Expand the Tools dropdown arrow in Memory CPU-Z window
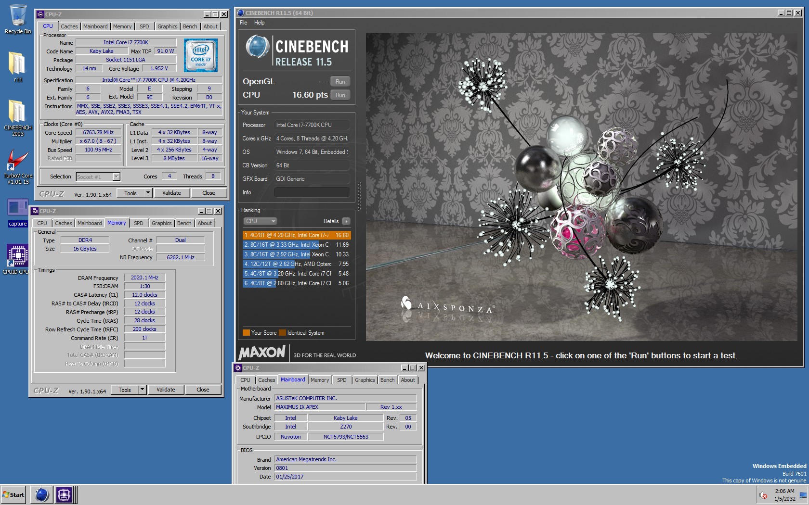This screenshot has height=505, width=809. (x=142, y=390)
